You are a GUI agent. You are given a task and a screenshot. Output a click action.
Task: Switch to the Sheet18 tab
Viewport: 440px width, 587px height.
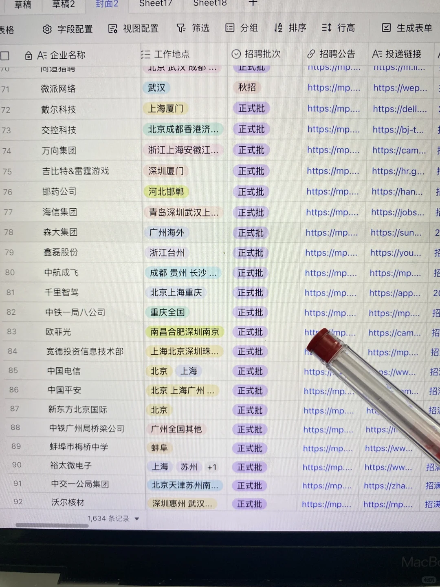click(210, 3)
